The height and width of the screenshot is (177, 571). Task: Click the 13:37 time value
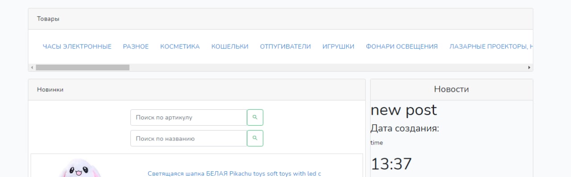(x=391, y=164)
